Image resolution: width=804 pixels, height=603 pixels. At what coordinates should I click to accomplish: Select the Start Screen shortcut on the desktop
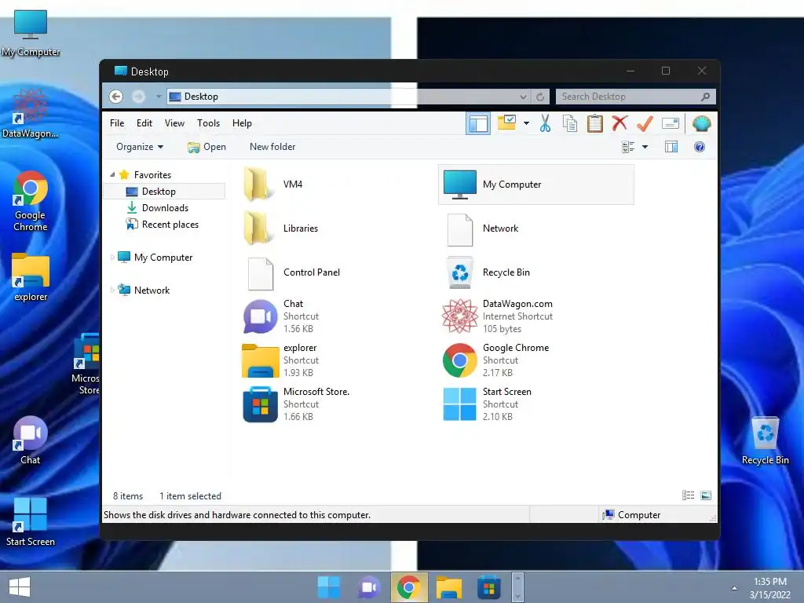point(31,521)
